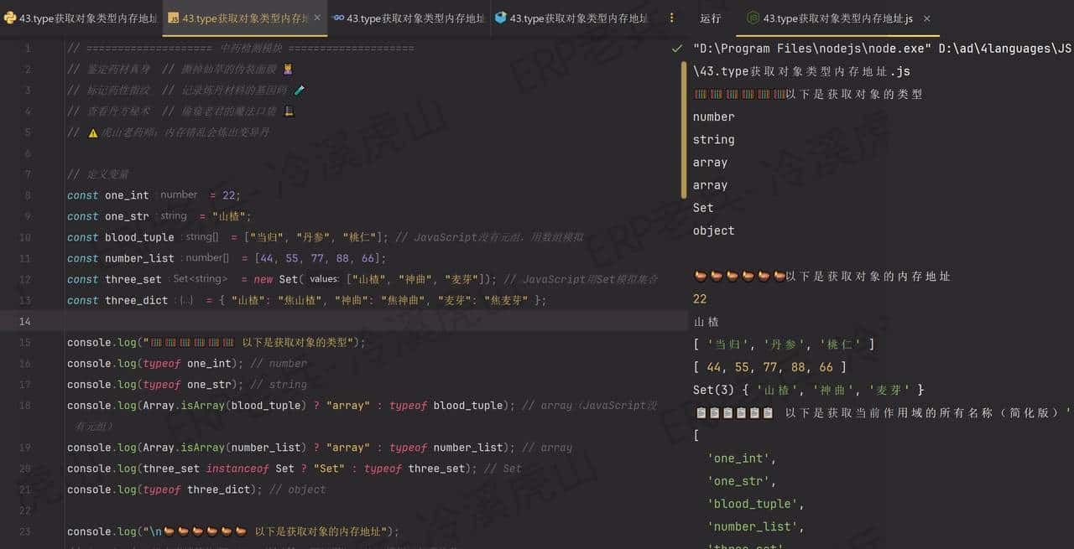The image size is (1074, 549).
Task: Select the 山楂 output line in the console
Action: point(706,321)
